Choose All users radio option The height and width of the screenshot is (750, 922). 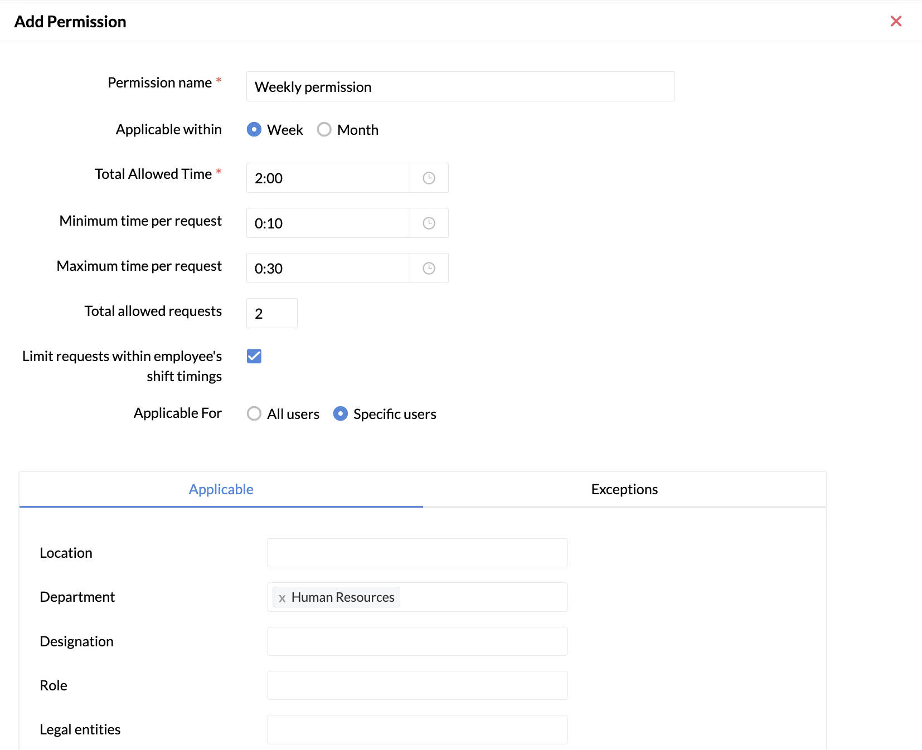pyautogui.click(x=254, y=413)
